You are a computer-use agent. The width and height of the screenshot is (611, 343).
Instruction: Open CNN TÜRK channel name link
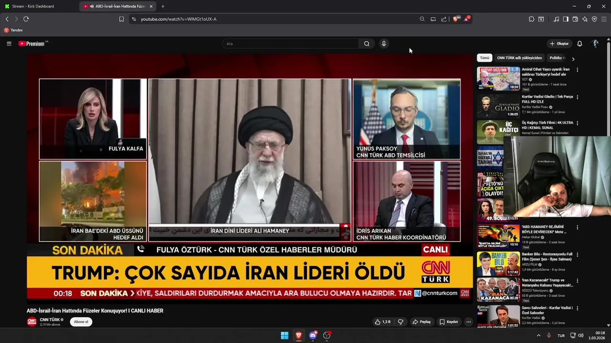click(x=50, y=320)
